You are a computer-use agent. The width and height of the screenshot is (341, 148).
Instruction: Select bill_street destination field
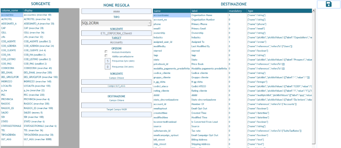coord(171,139)
